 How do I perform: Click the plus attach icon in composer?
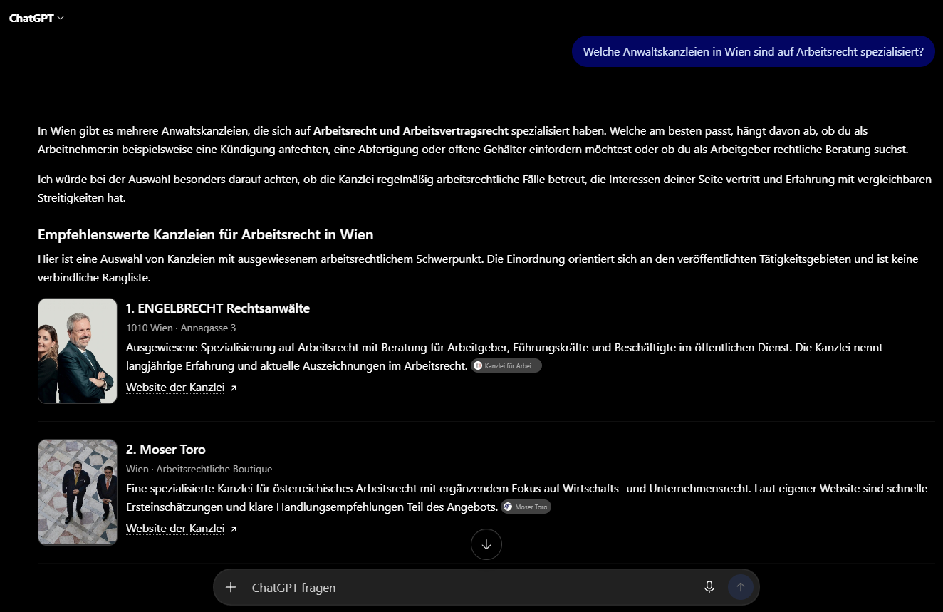(231, 587)
